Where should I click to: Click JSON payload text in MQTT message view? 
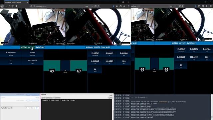[x=59, y=100]
